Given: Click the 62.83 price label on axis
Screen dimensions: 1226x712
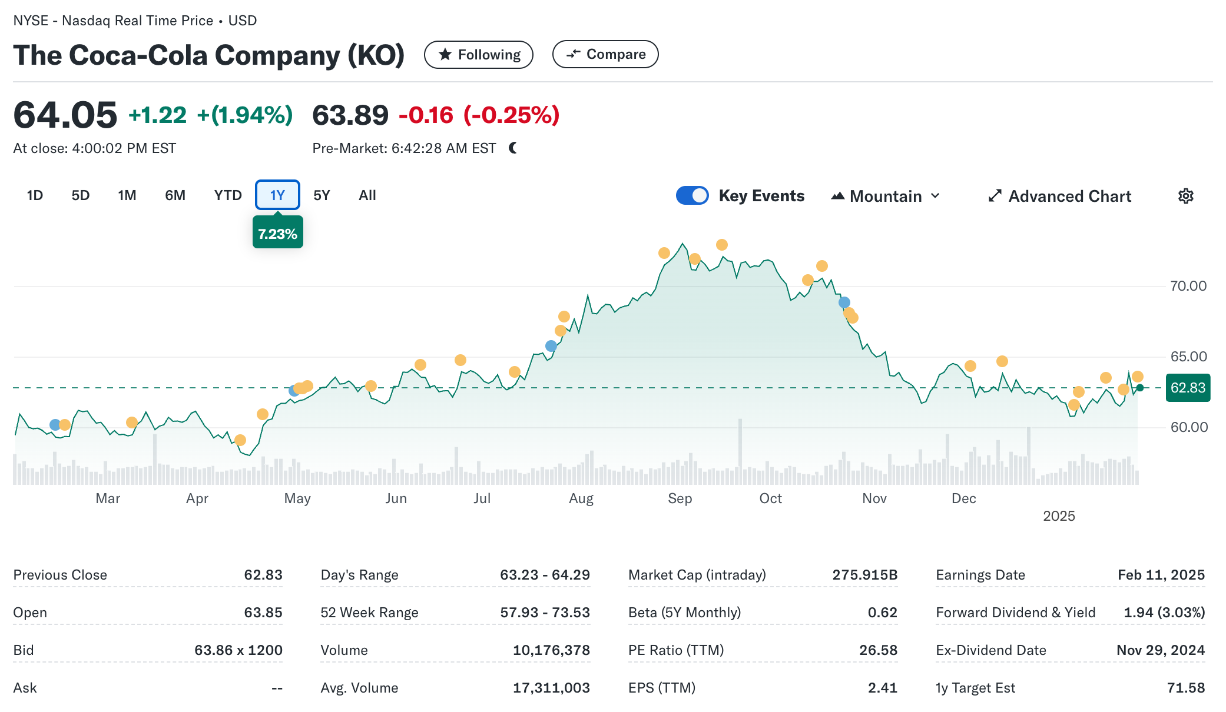Looking at the screenshot, I should [1187, 388].
